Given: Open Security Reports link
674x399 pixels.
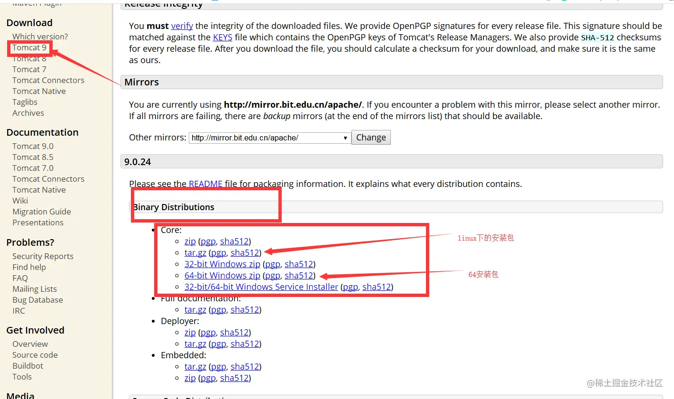Looking at the screenshot, I should [43, 256].
